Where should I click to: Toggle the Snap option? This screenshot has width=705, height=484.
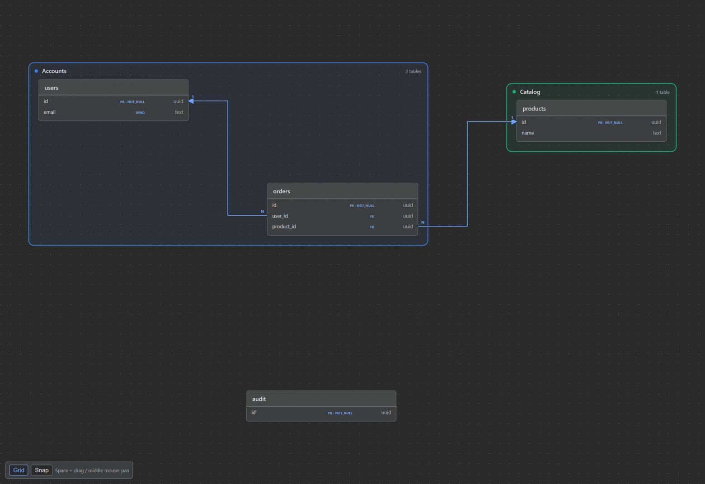point(42,470)
